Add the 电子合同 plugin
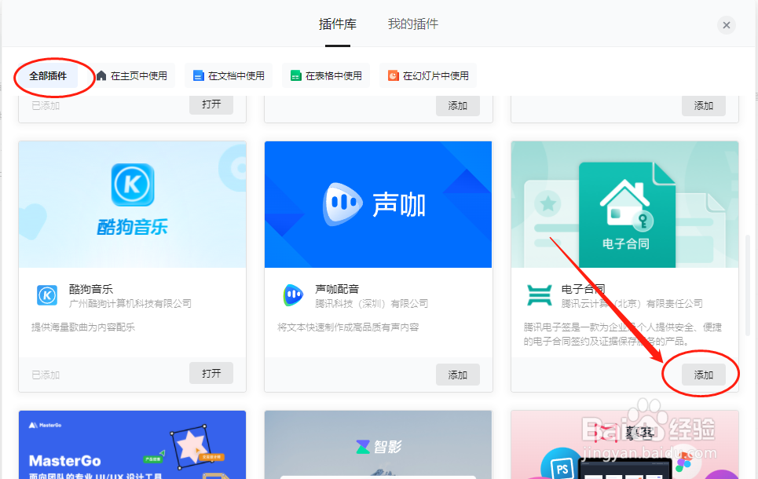Viewport: 758px width, 479px height. (703, 375)
